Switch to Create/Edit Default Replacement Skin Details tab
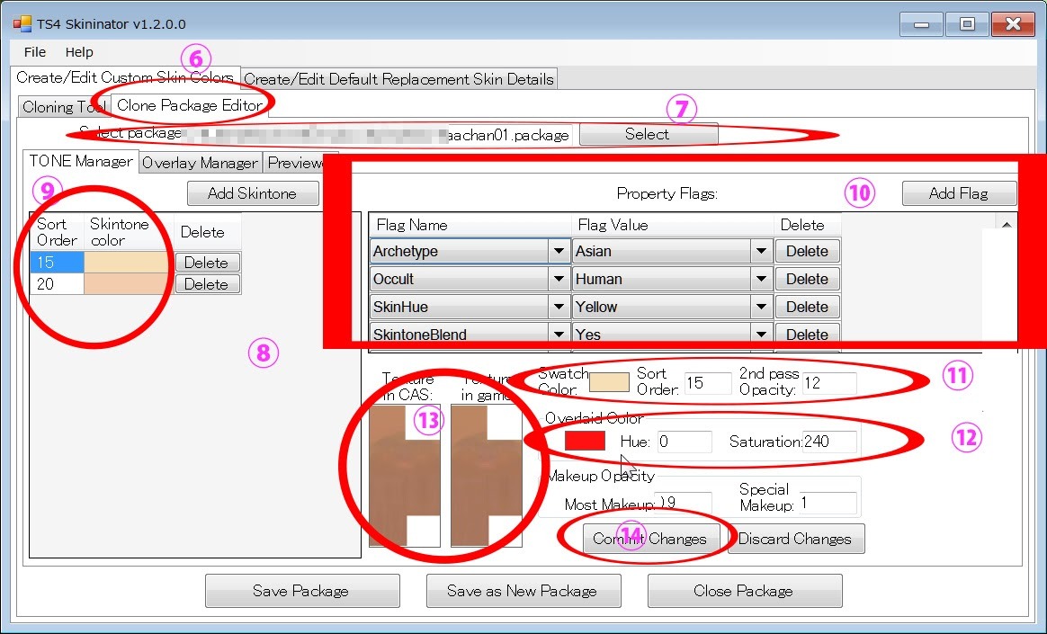The width and height of the screenshot is (1047, 634). [x=398, y=79]
